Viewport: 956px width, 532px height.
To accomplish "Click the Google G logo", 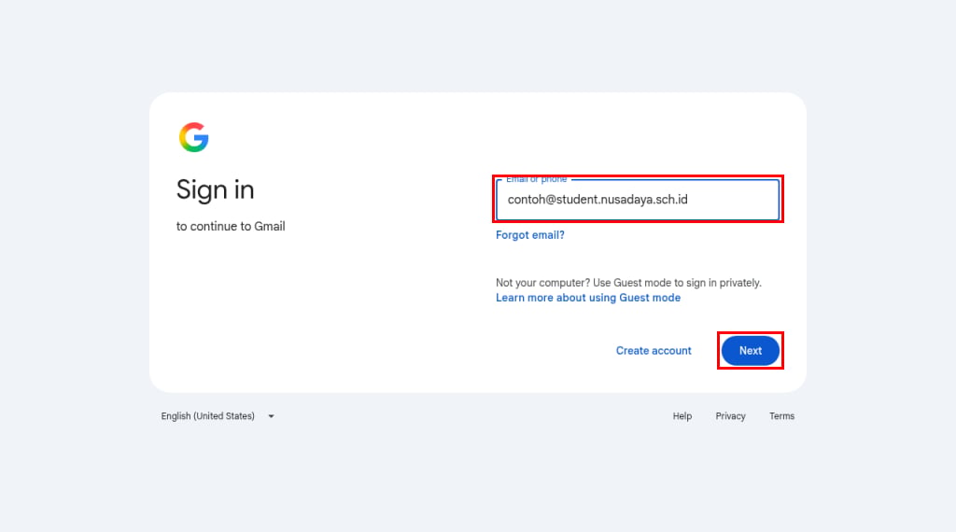I will [194, 137].
